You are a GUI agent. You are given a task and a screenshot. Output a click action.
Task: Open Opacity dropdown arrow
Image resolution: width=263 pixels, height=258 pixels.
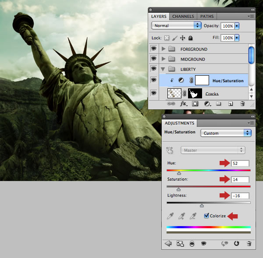pos(237,26)
